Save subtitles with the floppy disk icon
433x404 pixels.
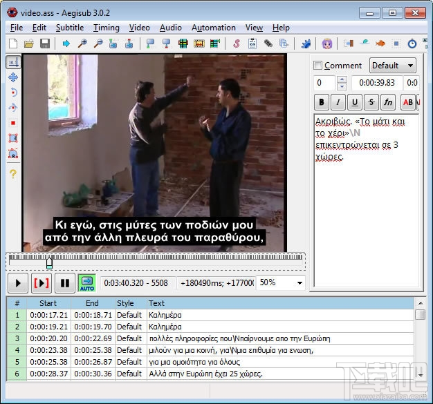[45, 44]
